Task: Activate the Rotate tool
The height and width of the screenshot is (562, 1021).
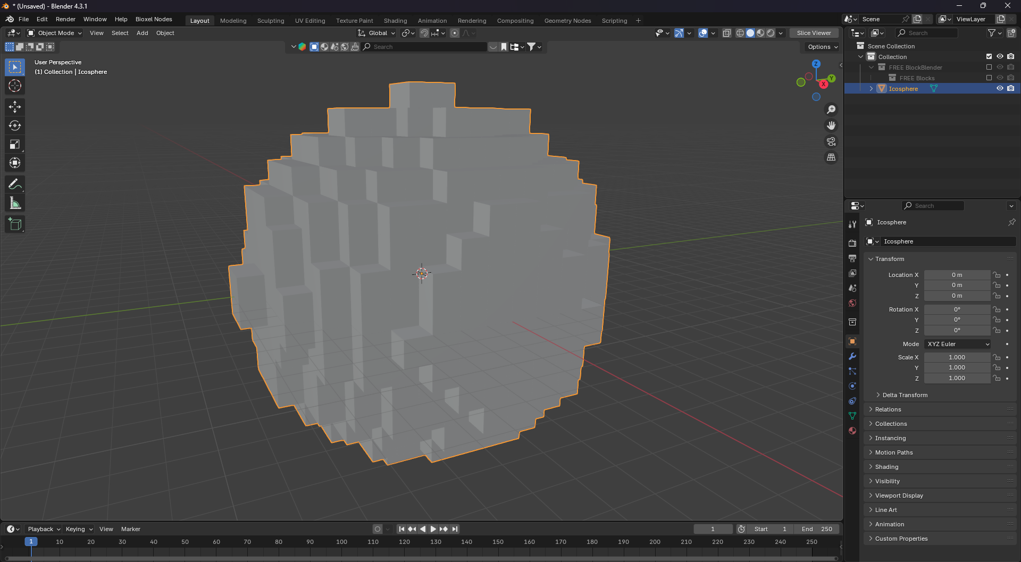Action: (15, 125)
